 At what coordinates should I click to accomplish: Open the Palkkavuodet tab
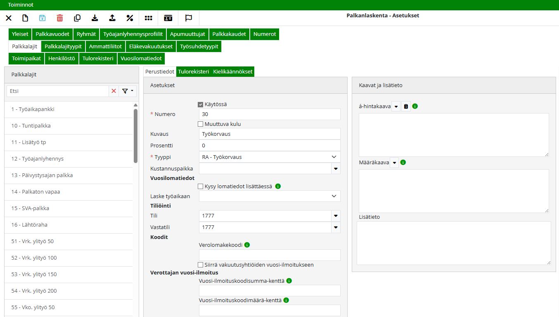tap(52, 34)
